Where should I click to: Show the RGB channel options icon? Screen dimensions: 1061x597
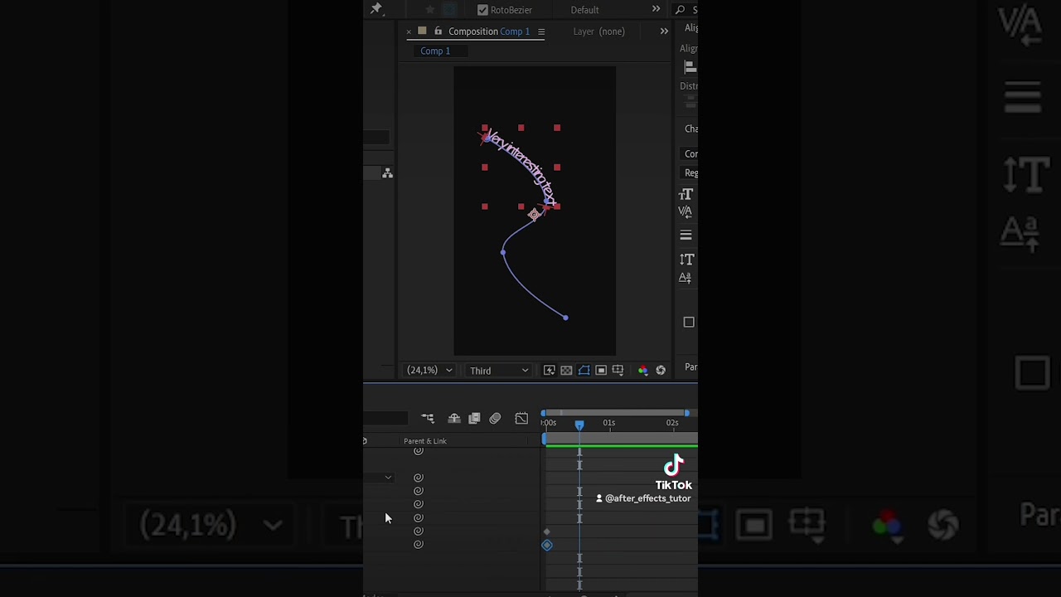pos(642,371)
